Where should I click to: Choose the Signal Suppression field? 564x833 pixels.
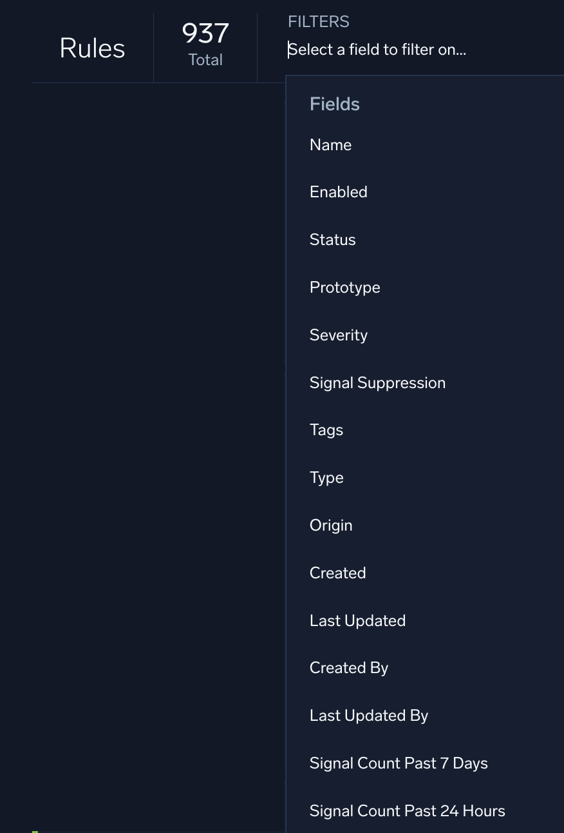tap(377, 383)
